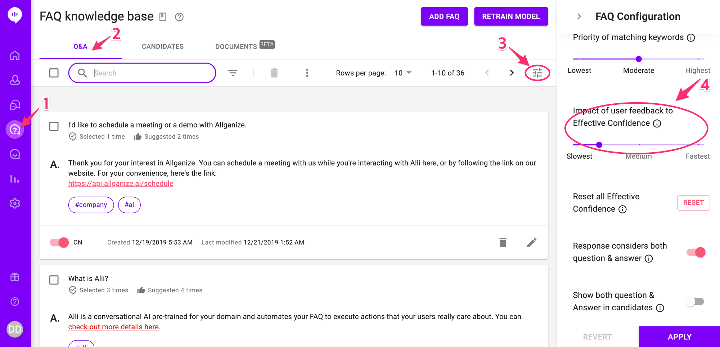Click the Selected 1 time label
Viewport: 720px width, 347px height.
(x=102, y=136)
